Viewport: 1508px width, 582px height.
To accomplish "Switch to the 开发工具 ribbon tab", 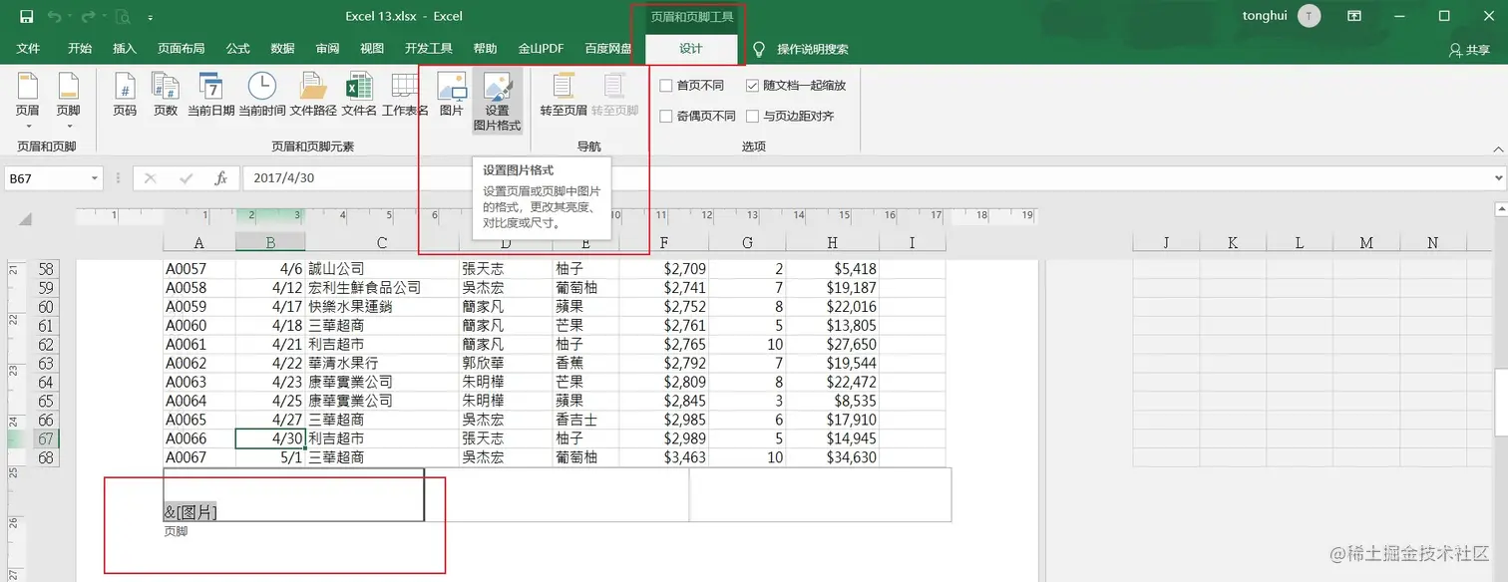I will click(429, 49).
